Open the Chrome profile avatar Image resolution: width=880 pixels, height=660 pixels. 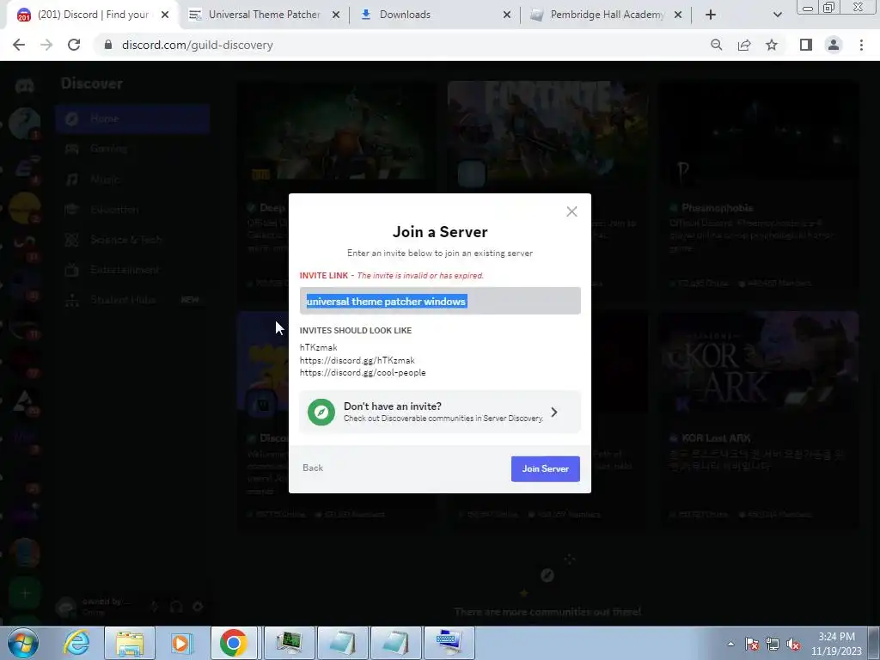[834, 45]
